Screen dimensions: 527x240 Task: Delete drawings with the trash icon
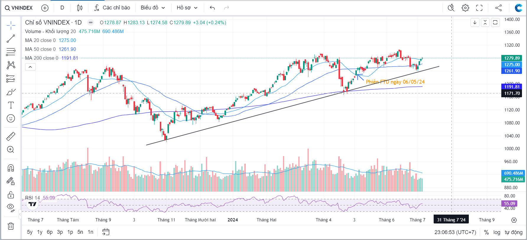(x=11, y=226)
